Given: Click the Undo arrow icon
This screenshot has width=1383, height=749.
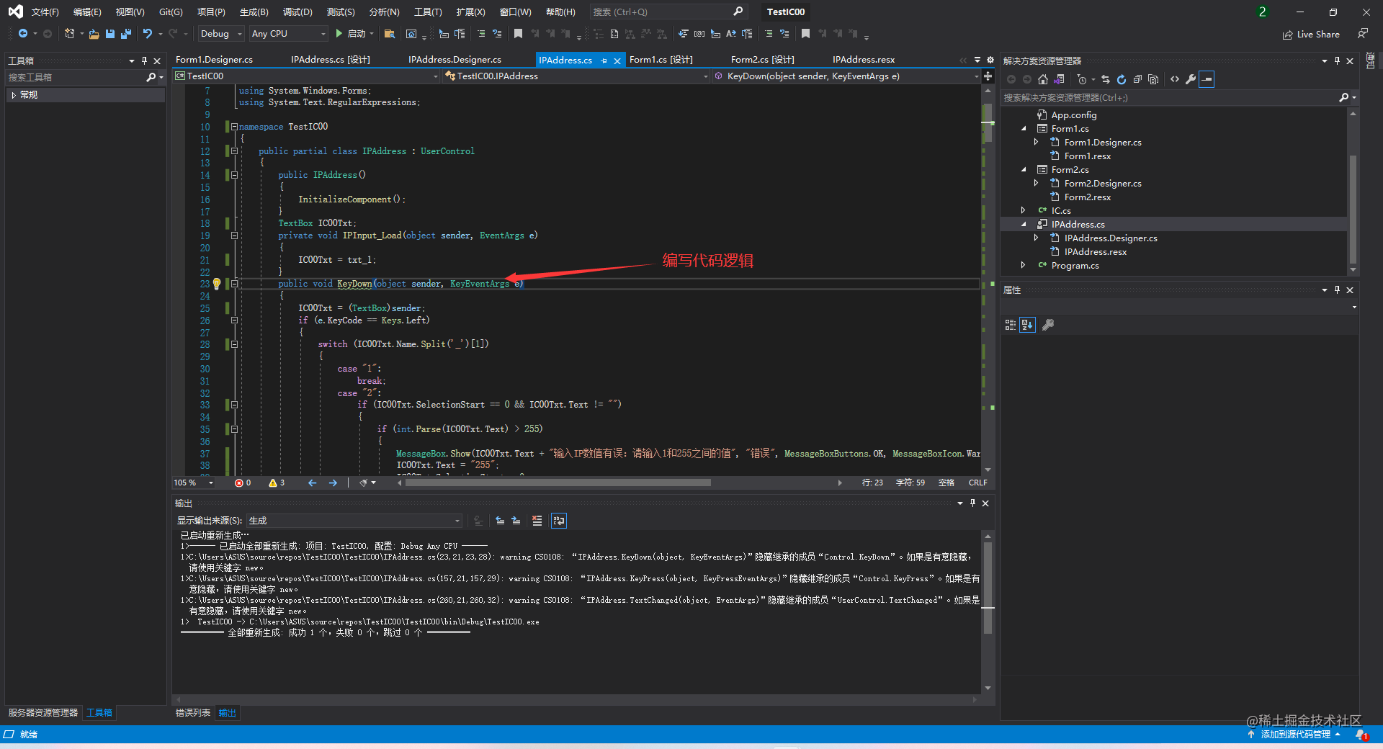Looking at the screenshot, I should coord(148,34).
